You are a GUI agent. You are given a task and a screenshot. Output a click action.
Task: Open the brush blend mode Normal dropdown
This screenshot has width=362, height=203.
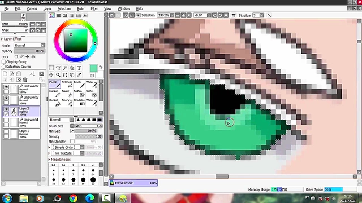click(61, 120)
